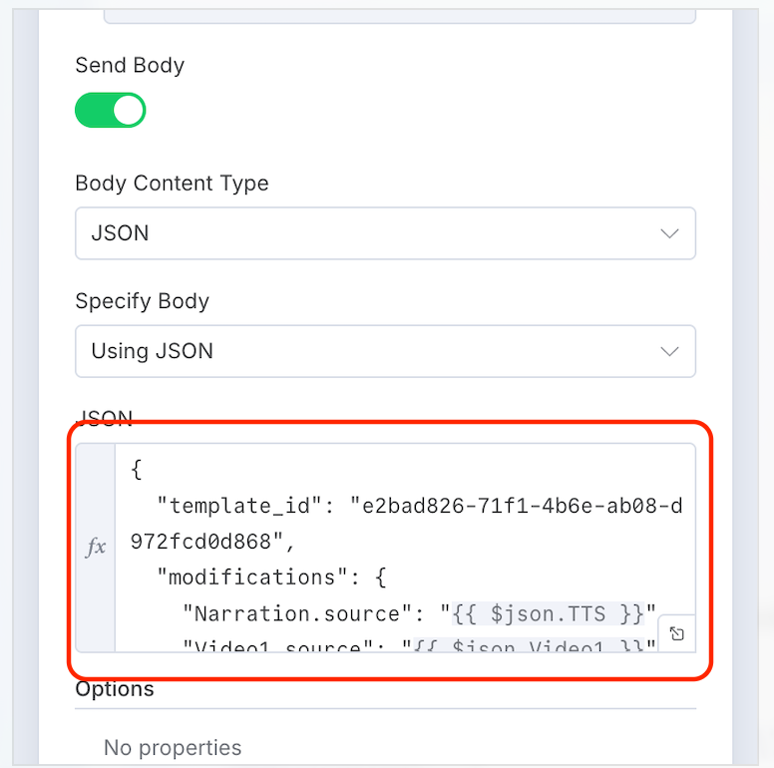The height and width of the screenshot is (768, 774).
Task: Click the Specify Body label
Action: 142,301
